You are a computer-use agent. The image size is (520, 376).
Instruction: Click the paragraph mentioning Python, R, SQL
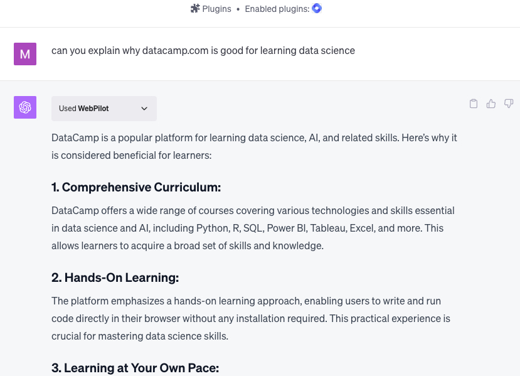[x=253, y=228]
